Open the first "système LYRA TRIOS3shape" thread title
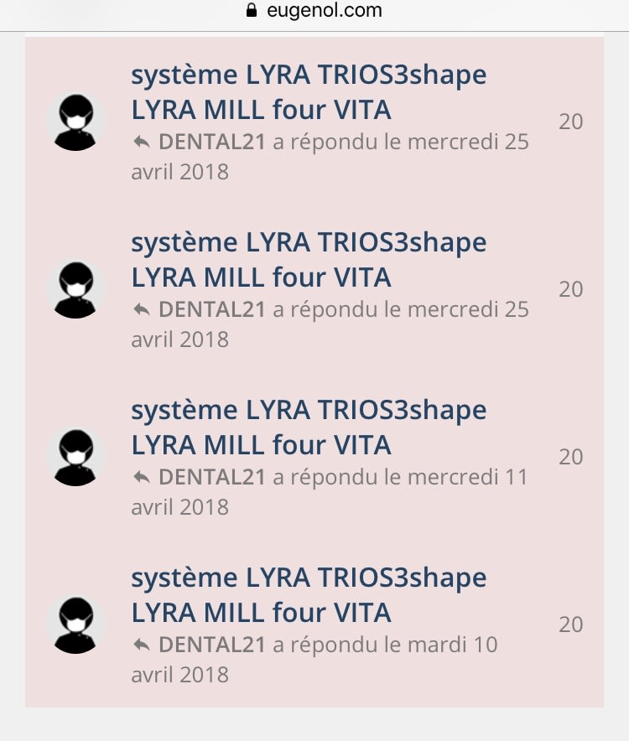This screenshot has width=629, height=741. point(309,92)
